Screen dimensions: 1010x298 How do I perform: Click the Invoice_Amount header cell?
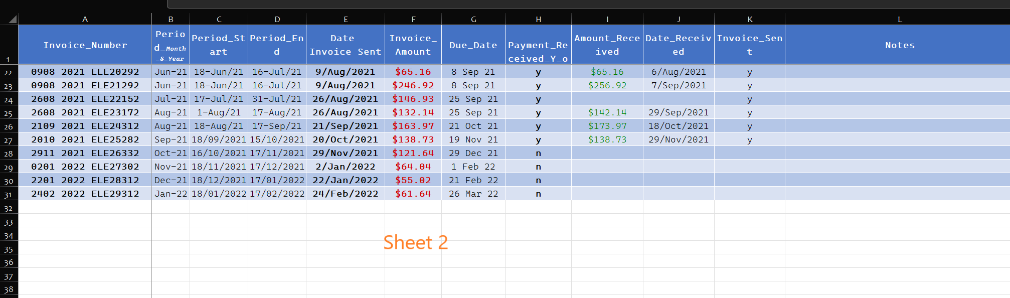tap(413, 45)
